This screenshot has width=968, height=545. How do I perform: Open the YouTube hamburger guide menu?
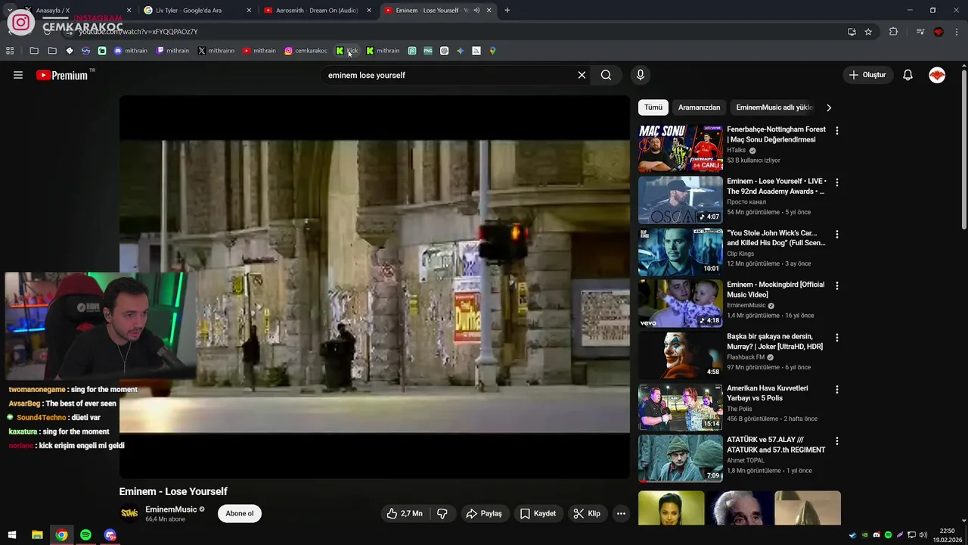[18, 75]
